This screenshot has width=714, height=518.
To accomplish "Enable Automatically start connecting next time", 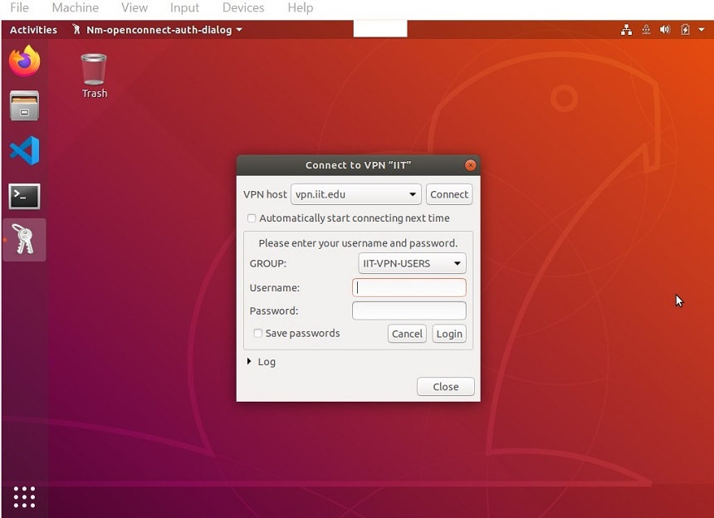I will pyautogui.click(x=252, y=218).
